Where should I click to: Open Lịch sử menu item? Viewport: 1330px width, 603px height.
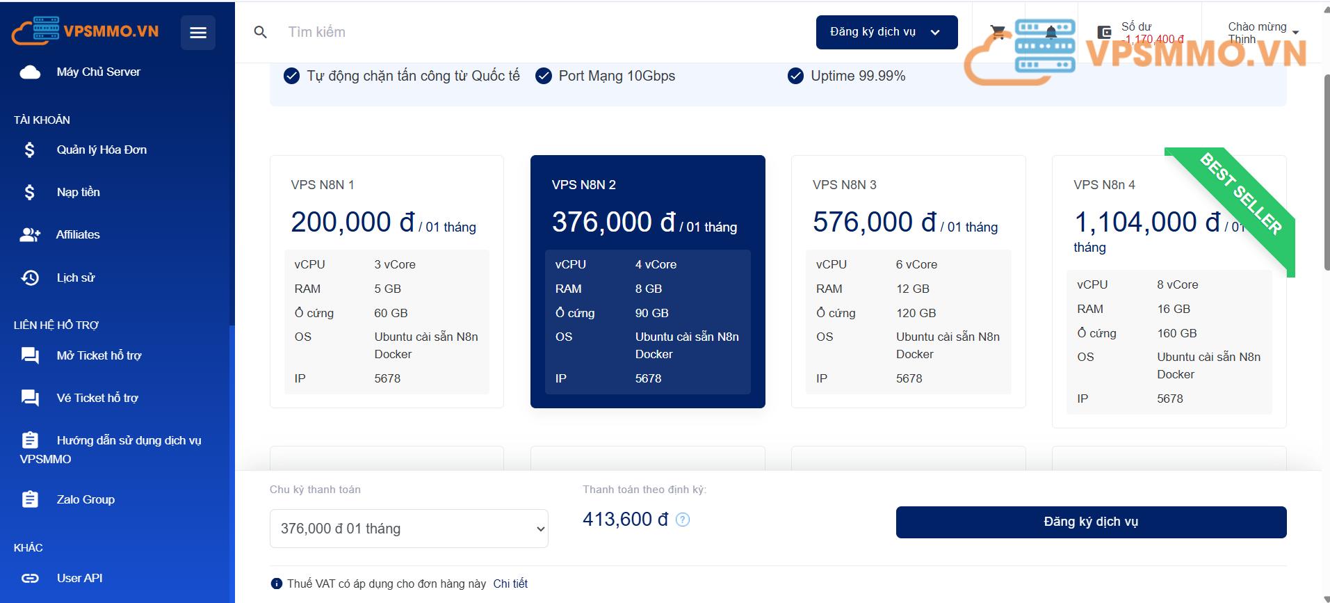coord(76,278)
